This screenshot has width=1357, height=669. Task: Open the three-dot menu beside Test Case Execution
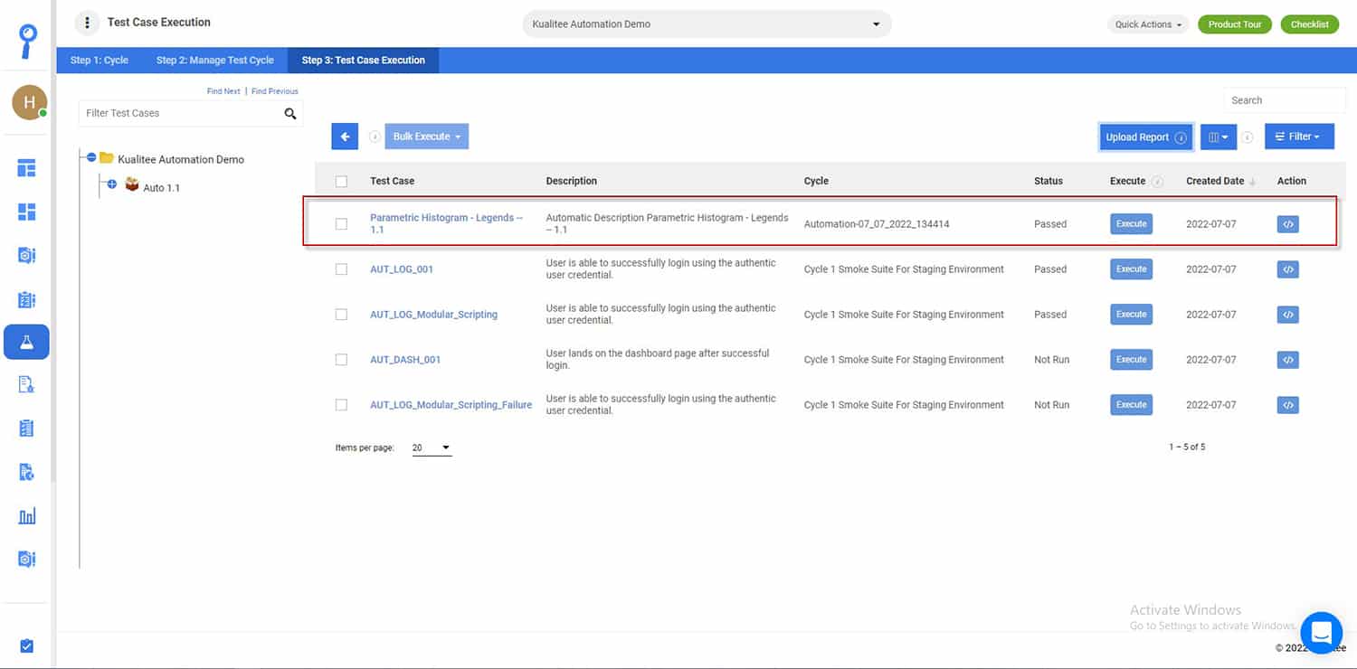[87, 23]
